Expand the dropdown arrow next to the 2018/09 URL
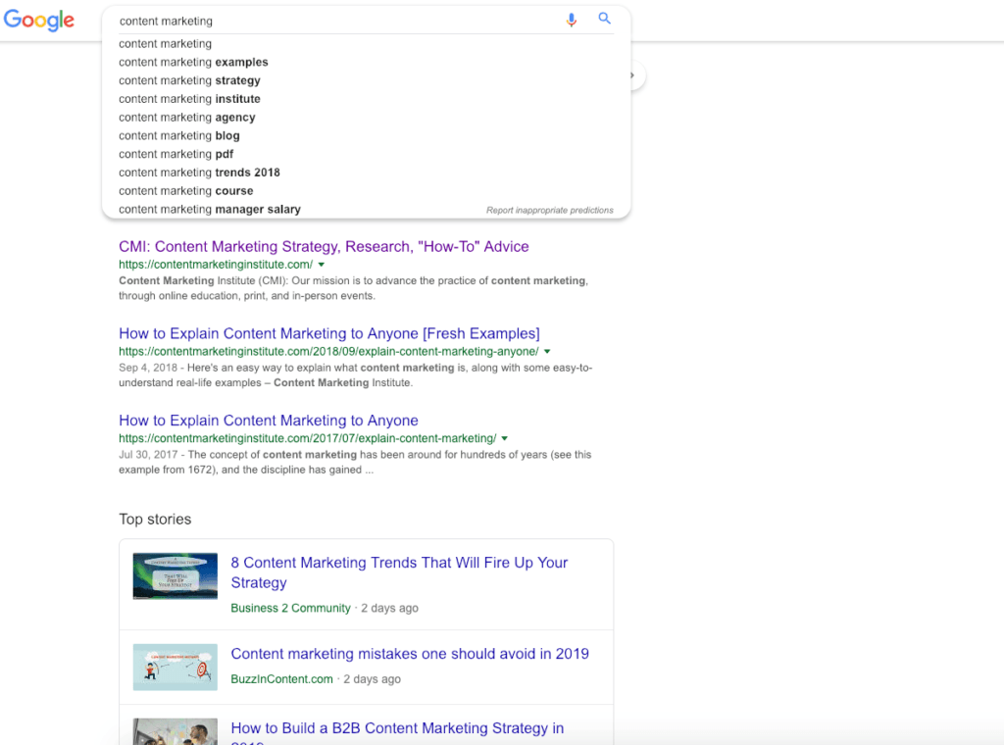This screenshot has height=745, width=1004. (x=547, y=351)
